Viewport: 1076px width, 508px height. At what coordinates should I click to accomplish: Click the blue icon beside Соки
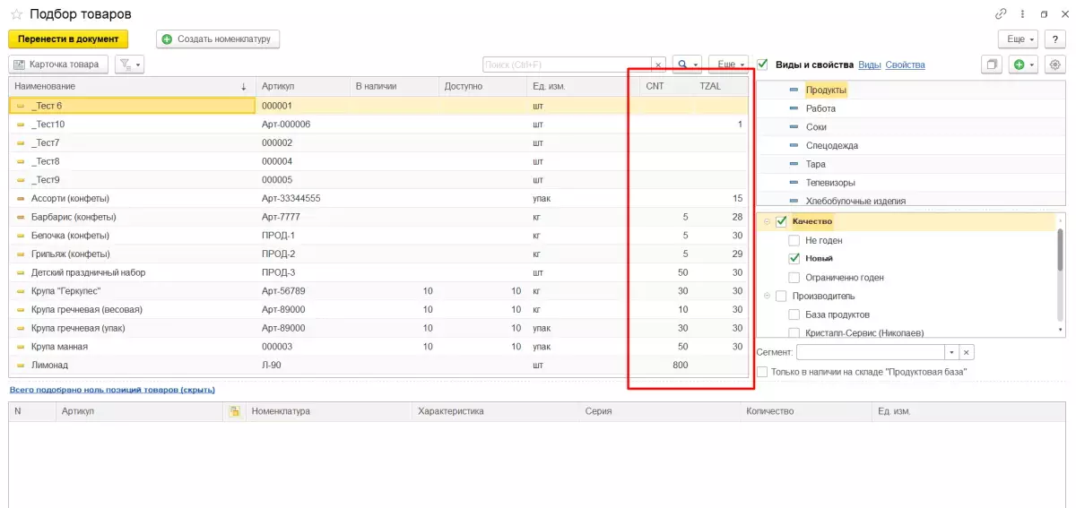(x=794, y=127)
